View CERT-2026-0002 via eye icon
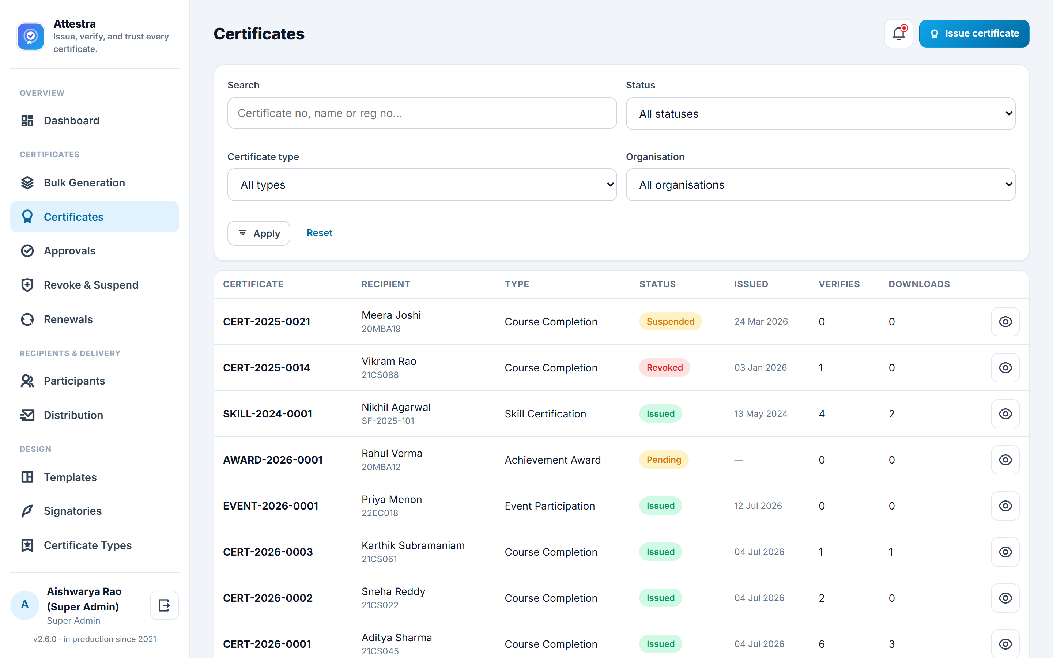 pos(1005,598)
